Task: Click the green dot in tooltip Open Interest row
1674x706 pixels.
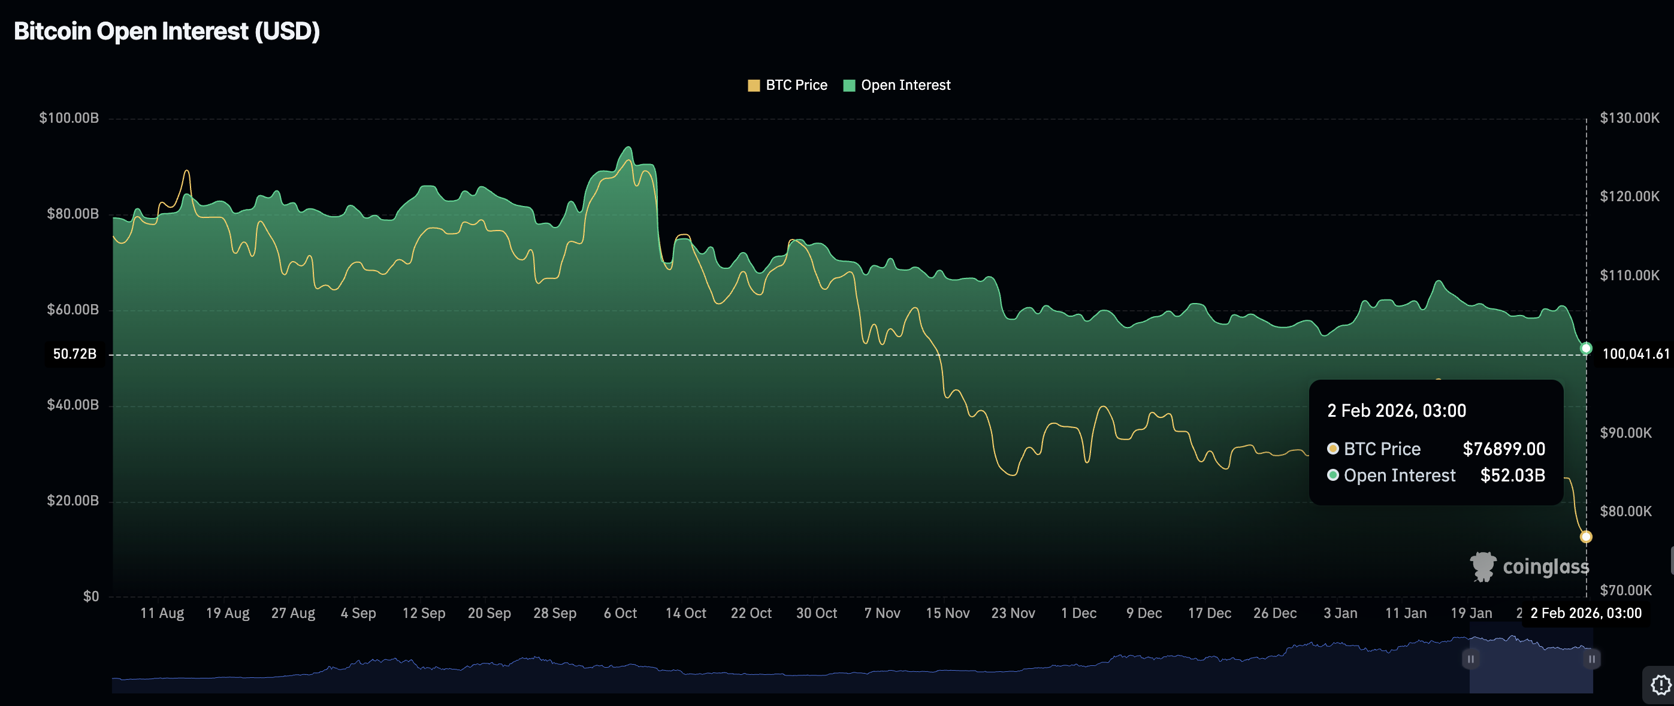Action: pyautogui.click(x=1333, y=475)
